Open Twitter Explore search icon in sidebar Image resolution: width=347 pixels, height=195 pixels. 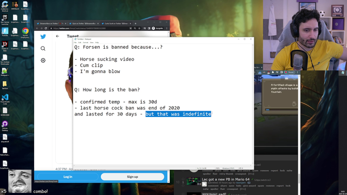click(x=43, y=48)
